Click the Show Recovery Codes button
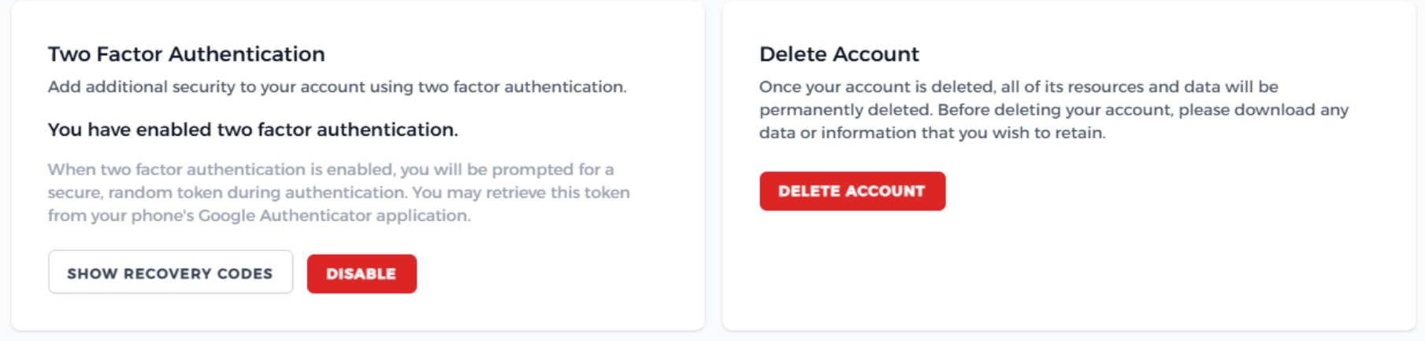This screenshot has width=1425, height=341. 170,273
